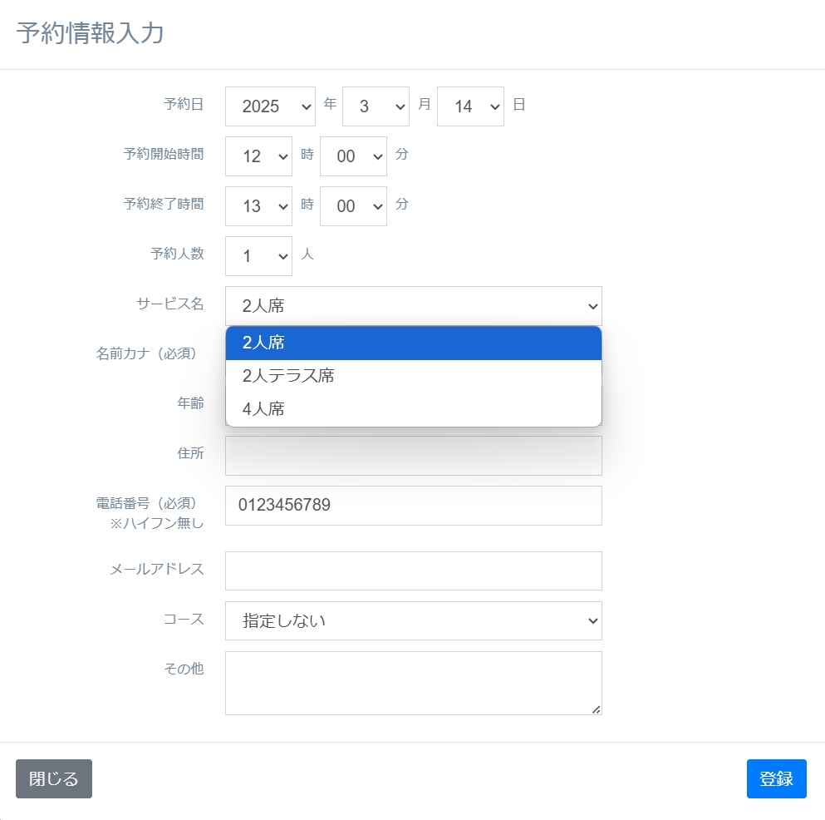Screen dimensions: 825x820
Task: Click the 閉じる close button
Action: [53, 778]
